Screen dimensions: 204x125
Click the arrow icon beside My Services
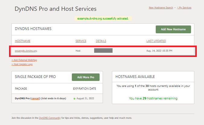click(178, 7)
